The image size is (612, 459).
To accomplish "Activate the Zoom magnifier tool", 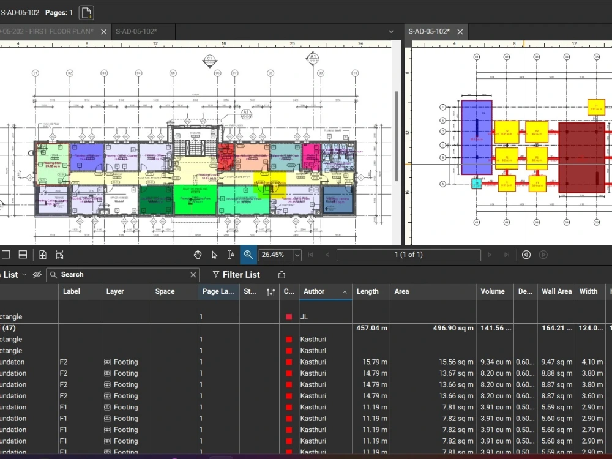I will (x=248, y=255).
